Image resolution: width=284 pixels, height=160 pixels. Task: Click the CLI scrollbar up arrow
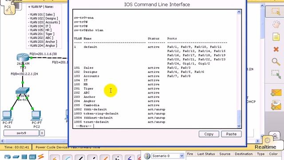[x=239, y=12]
